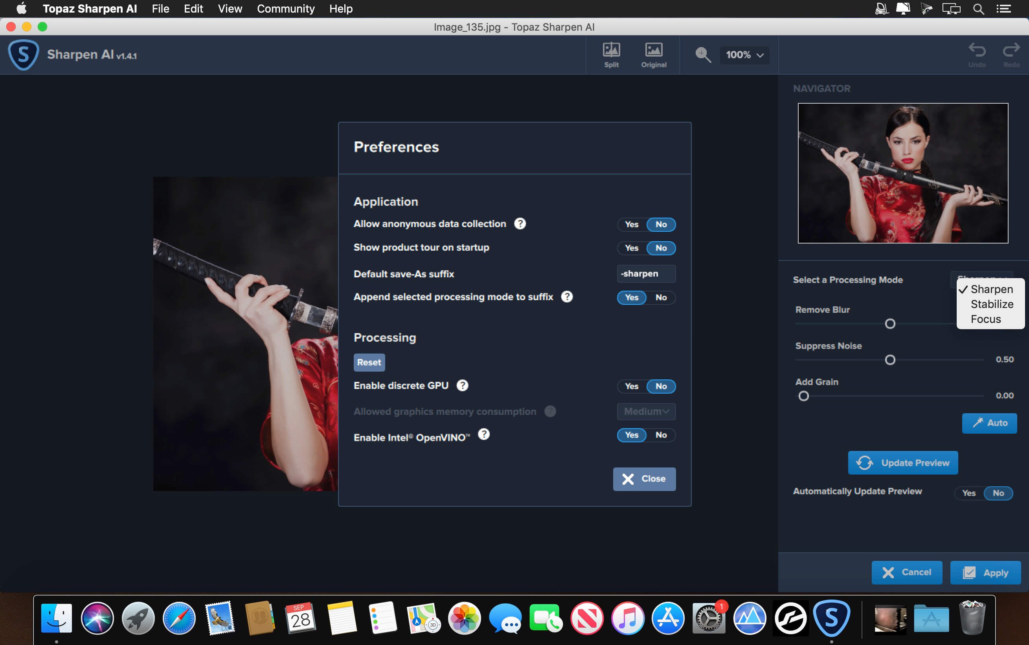Open the 100% zoom level dropdown

click(x=744, y=55)
